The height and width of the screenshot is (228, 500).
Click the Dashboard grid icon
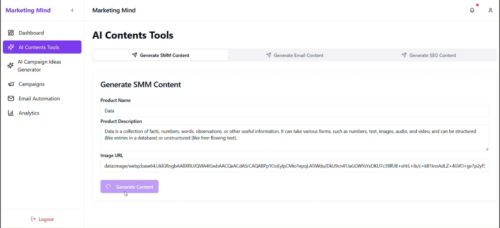pyautogui.click(x=11, y=33)
